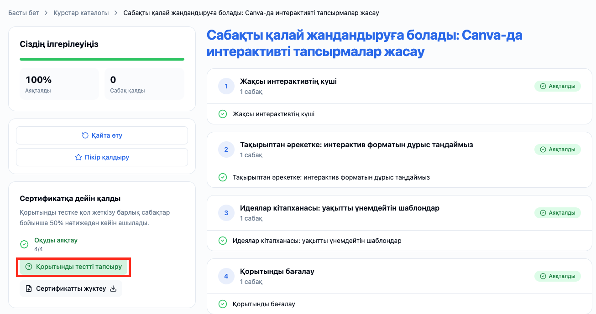
Task: Open module 3 Идеялар кітапханасы header
Action: coord(399,213)
